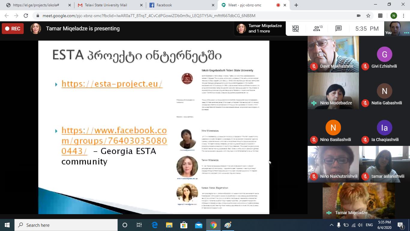This screenshot has width=410, height=231.
Task: Open the three-dot options on your self-view tile
Action: pos(406,33)
